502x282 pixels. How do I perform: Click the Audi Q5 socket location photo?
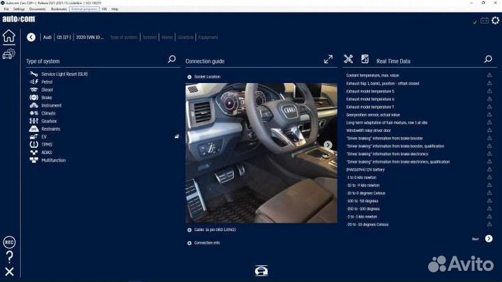261,153
